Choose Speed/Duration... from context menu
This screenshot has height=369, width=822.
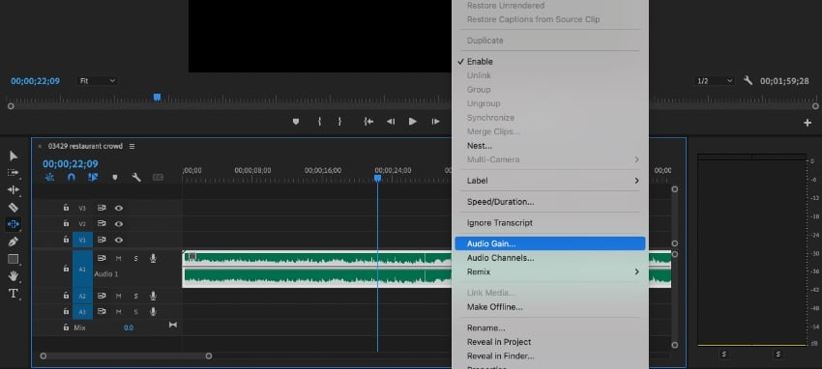550,202
